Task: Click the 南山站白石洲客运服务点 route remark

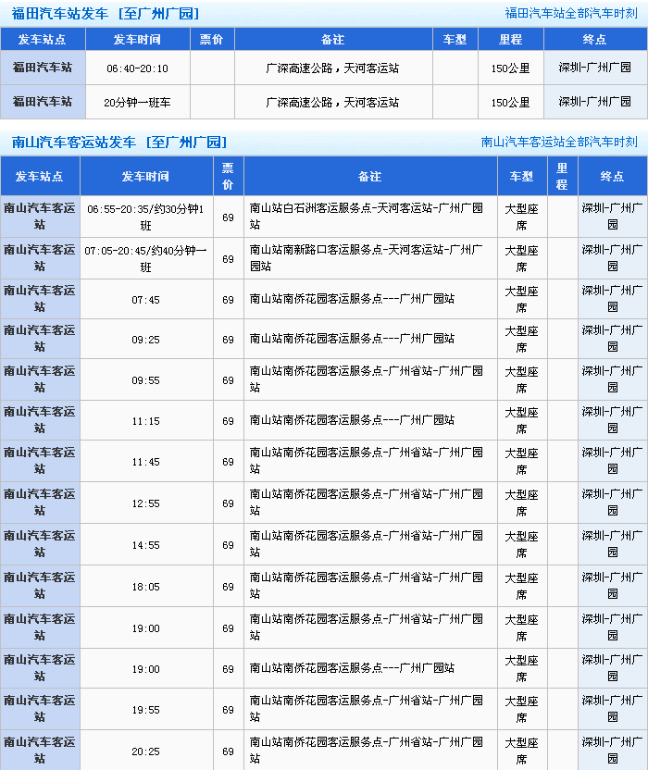Action: pyautogui.click(x=367, y=216)
